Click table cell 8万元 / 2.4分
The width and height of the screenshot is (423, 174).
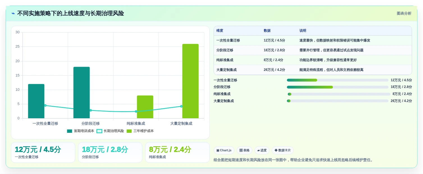273,60
